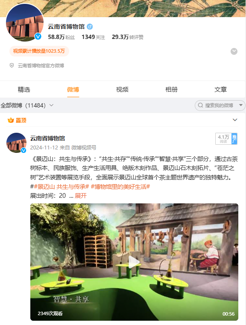Click the blue verified badge on the avatar
The width and height of the screenshot is (246, 325).
tap(38, 36)
